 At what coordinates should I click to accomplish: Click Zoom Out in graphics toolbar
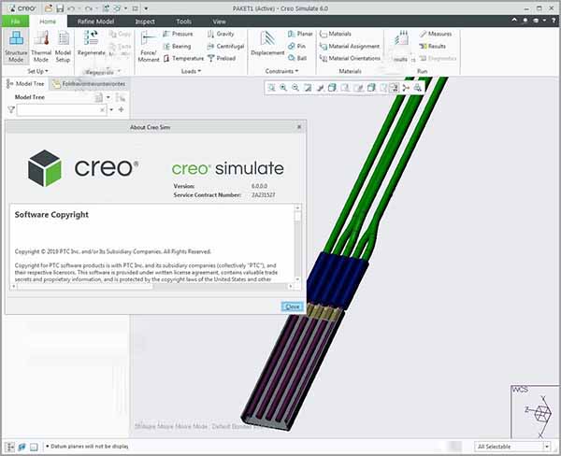coord(295,88)
